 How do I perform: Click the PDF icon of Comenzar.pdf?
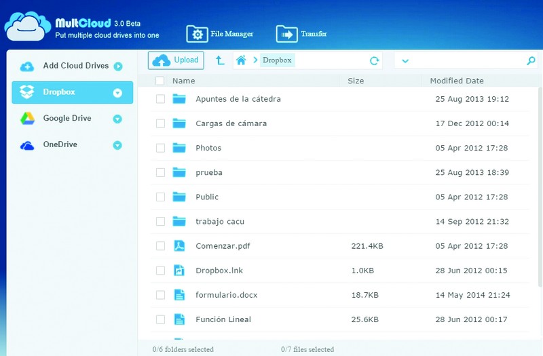pos(179,246)
